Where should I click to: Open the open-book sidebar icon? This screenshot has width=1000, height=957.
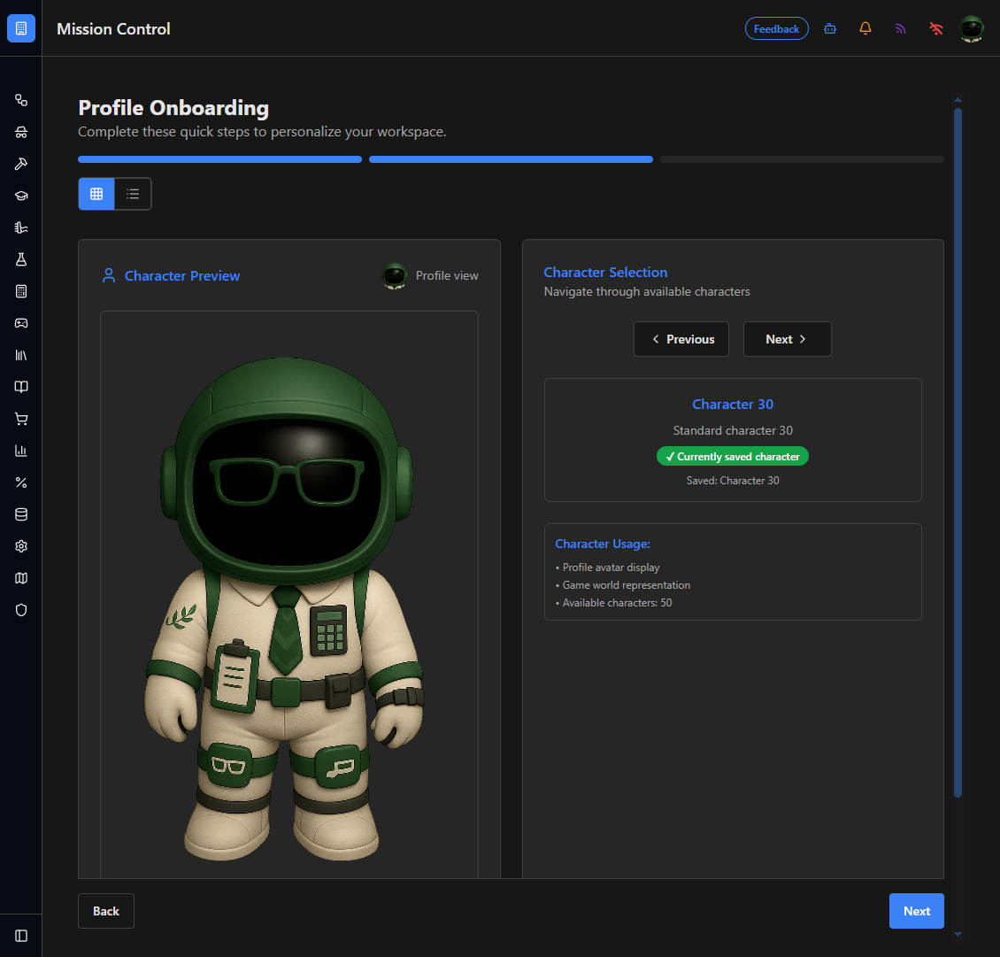pos(21,387)
